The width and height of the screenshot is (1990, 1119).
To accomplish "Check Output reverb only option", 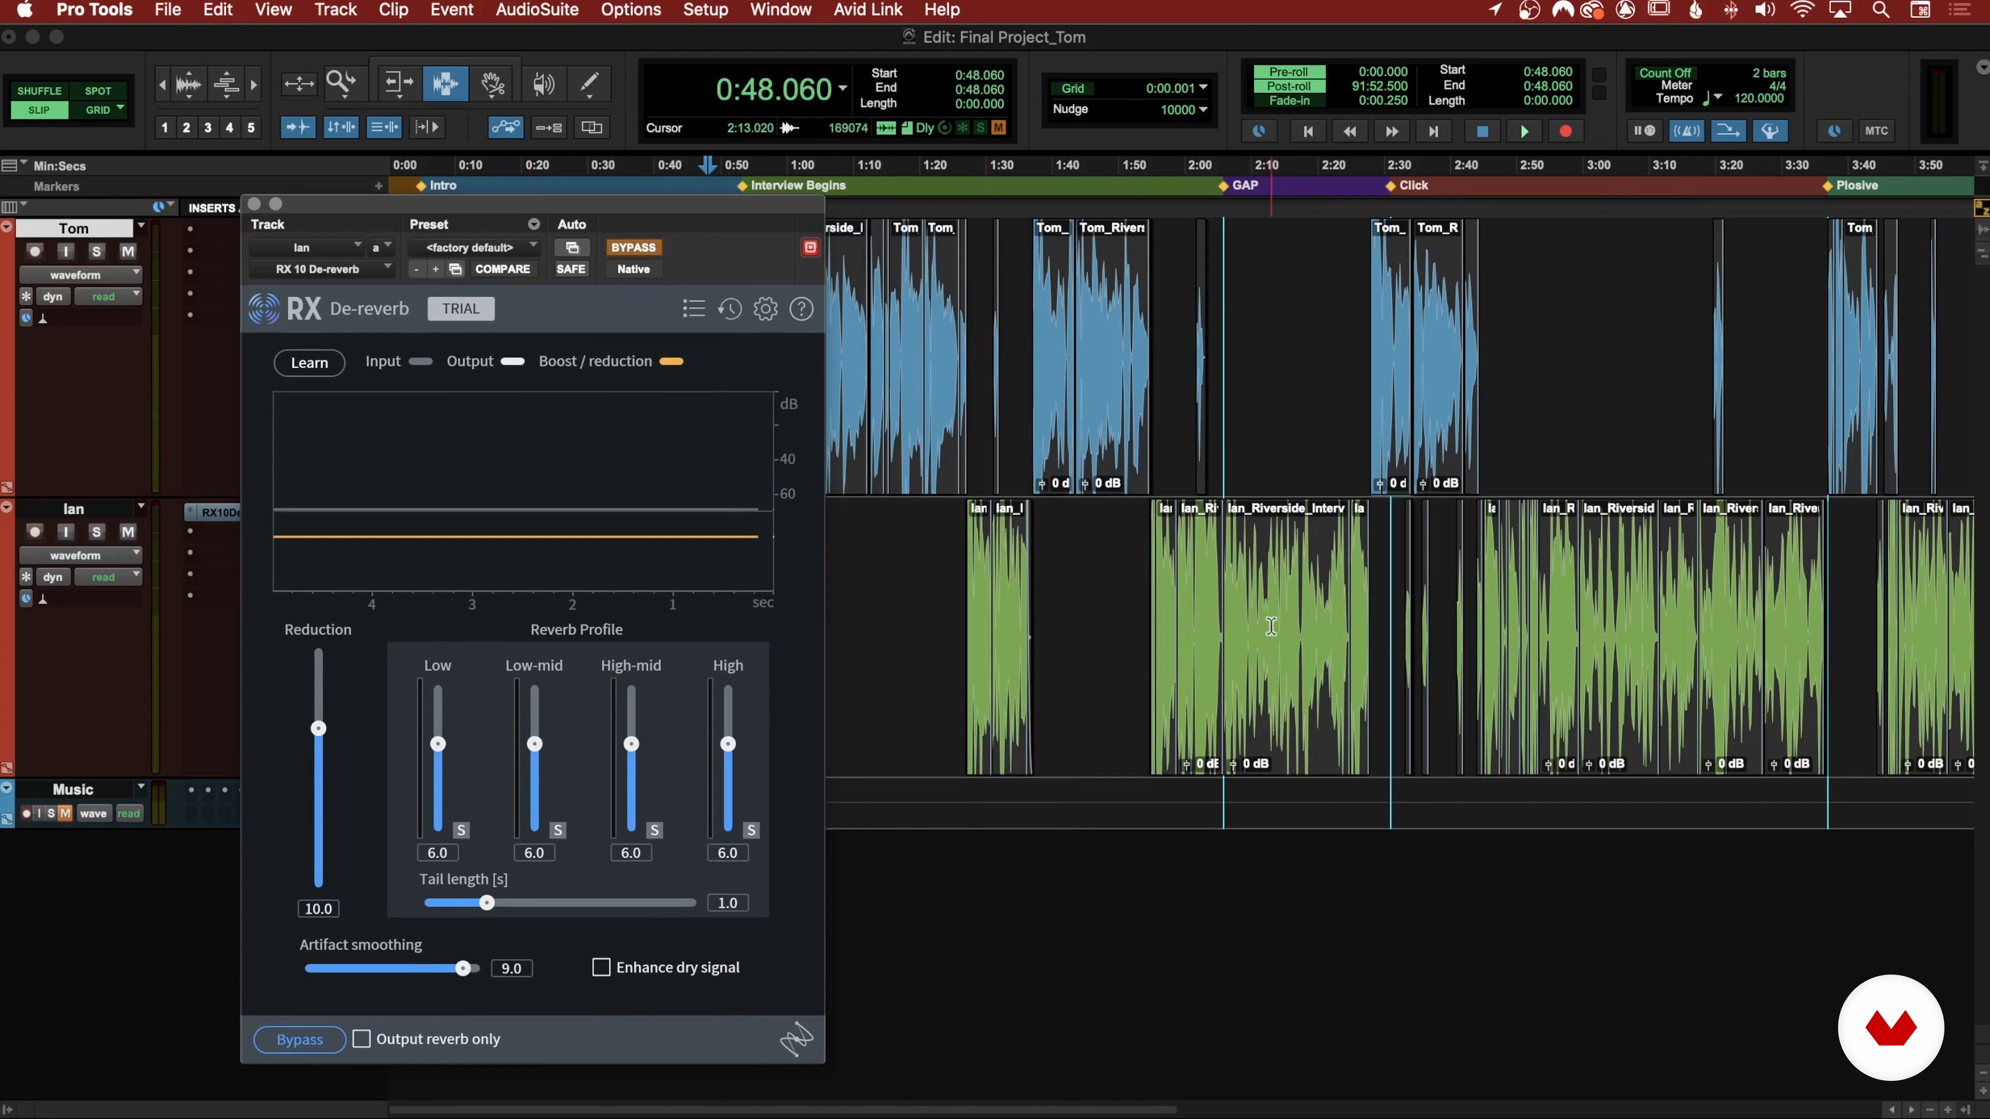I will tap(362, 1039).
